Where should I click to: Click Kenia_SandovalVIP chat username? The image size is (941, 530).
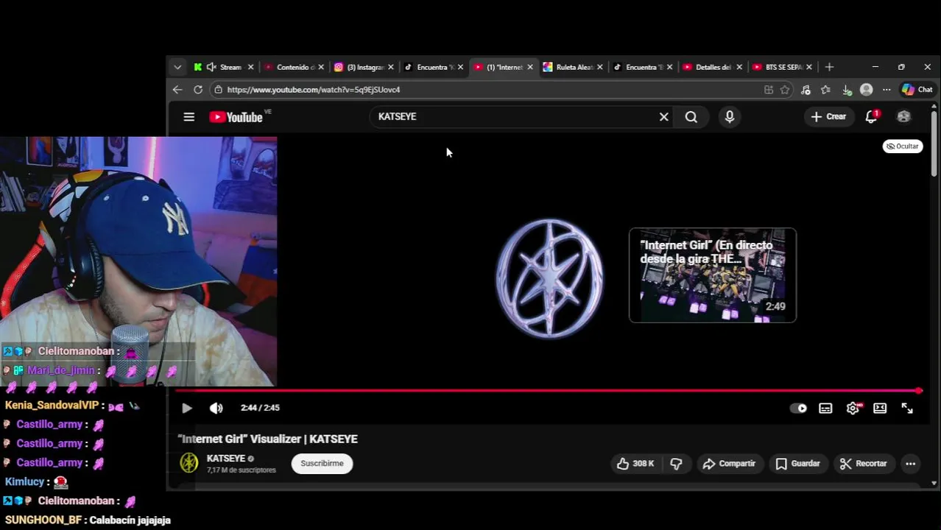[52, 406]
